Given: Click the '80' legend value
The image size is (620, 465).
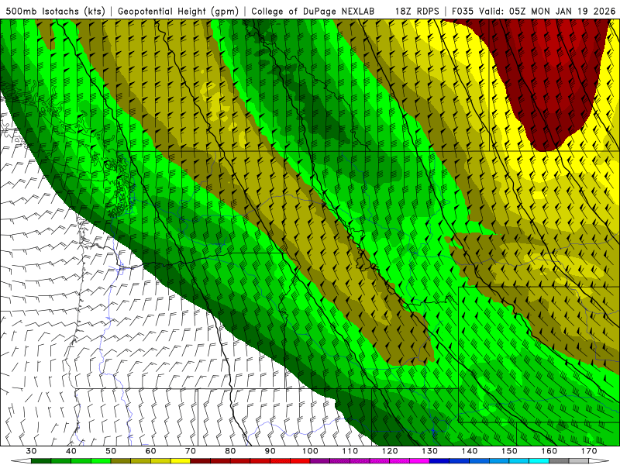Looking at the screenshot, I should 230,451.
